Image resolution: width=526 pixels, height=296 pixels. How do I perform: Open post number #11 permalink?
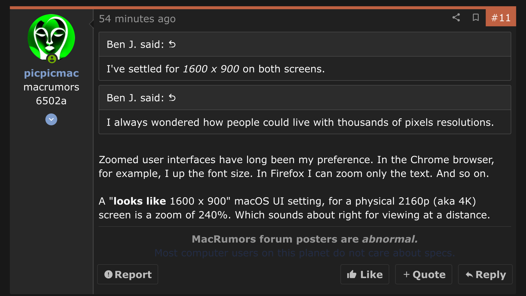[x=501, y=18]
